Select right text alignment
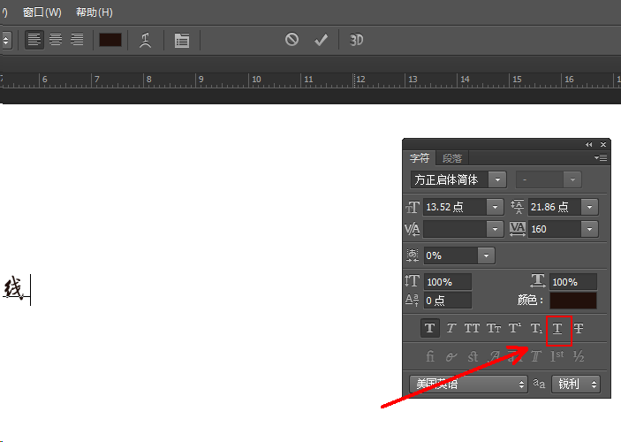Screen dimensions: 621x442 click(x=77, y=40)
